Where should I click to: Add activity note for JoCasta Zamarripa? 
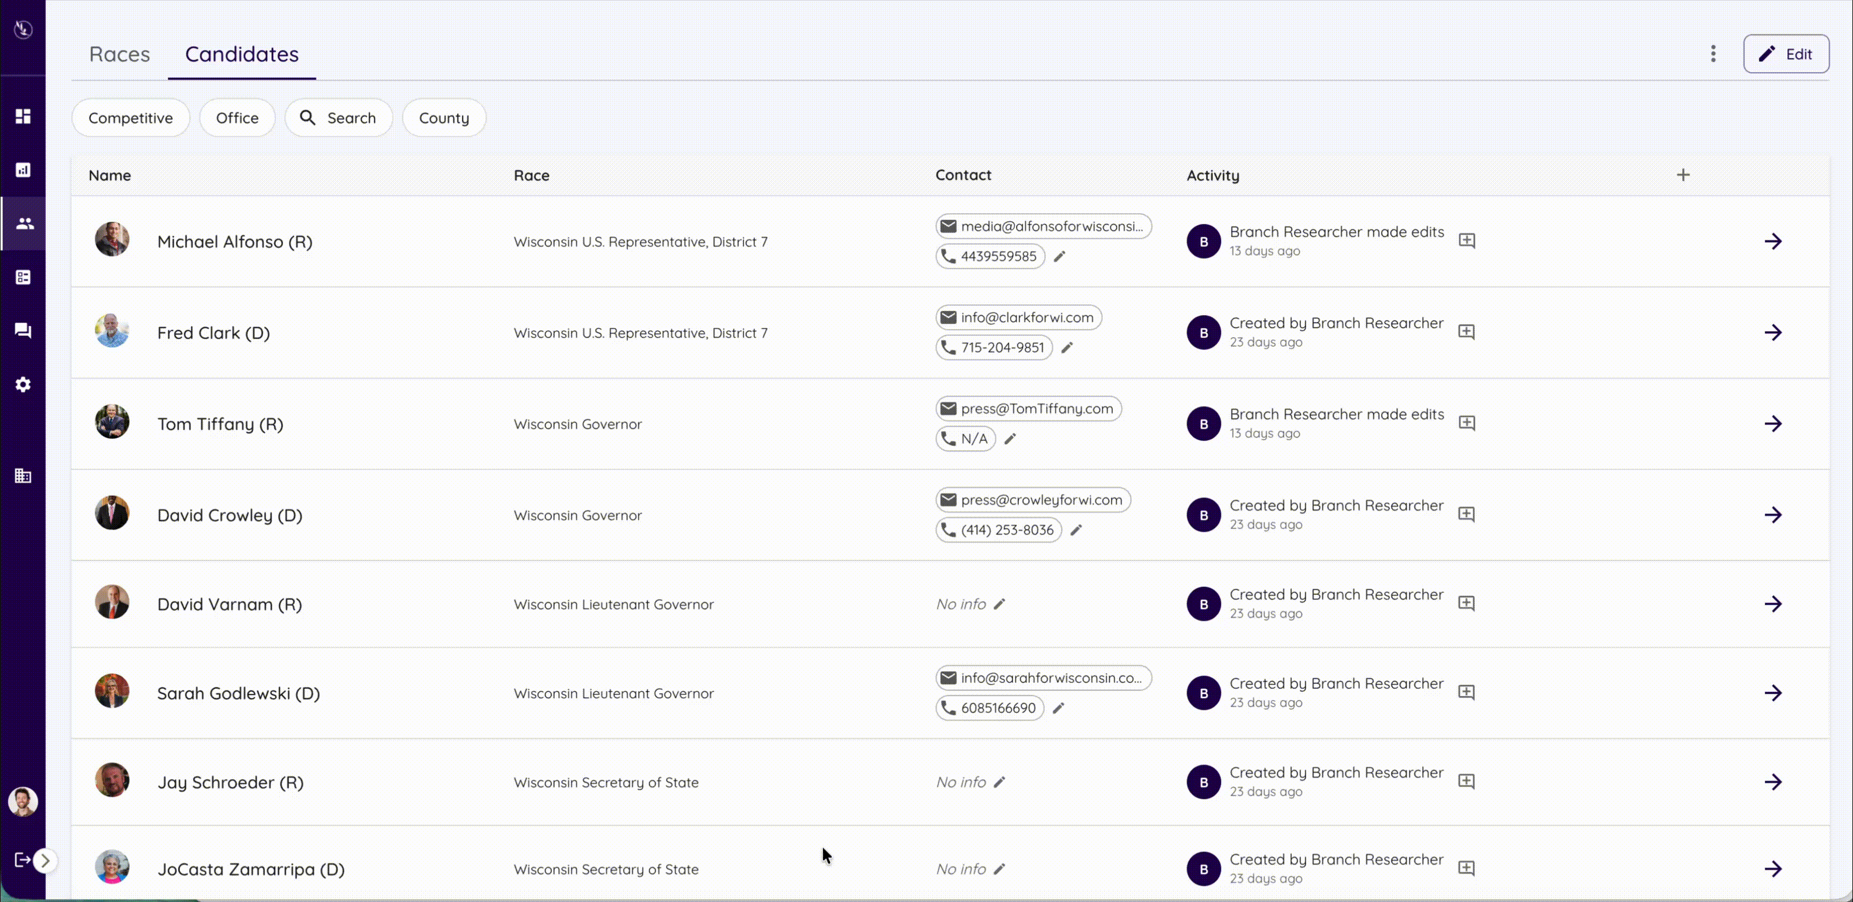(1467, 869)
